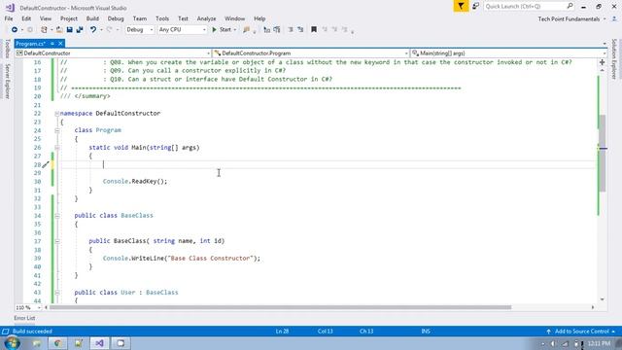Image resolution: width=622 pixels, height=350 pixels.
Task: Save the current file with Save icon
Action: click(69, 30)
